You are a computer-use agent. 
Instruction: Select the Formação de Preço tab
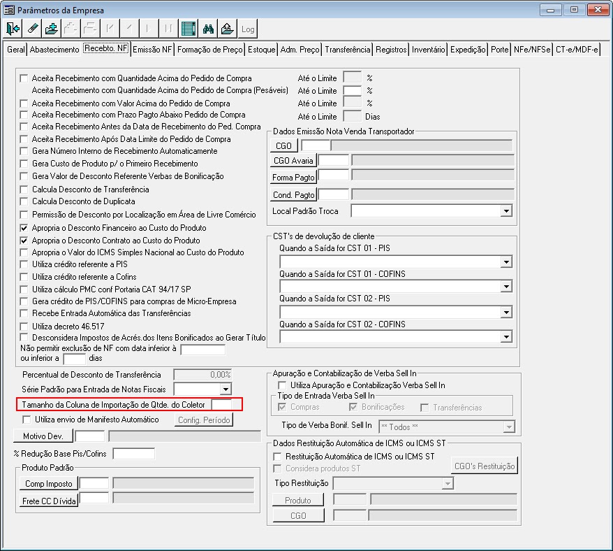pyautogui.click(x=210, y=50)
